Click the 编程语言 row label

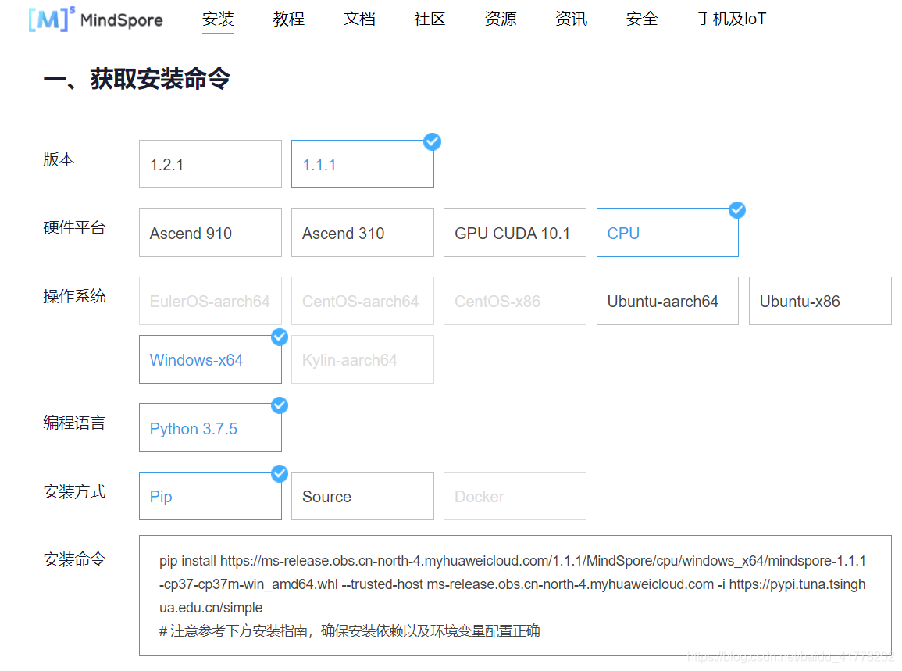(x=74, y=423)
